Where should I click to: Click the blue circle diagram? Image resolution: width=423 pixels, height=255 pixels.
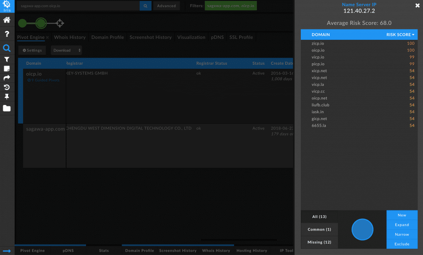[362, 229]
